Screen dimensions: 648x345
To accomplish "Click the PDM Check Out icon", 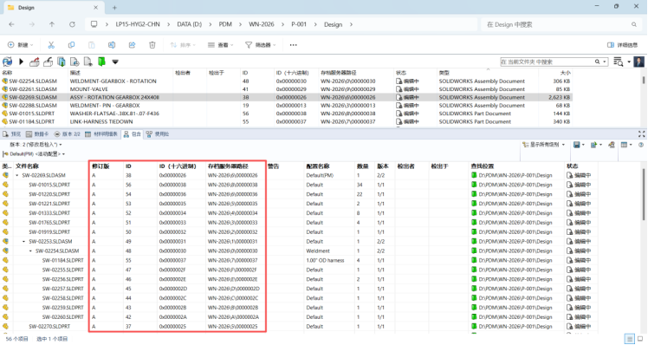I will coord(35,62).
